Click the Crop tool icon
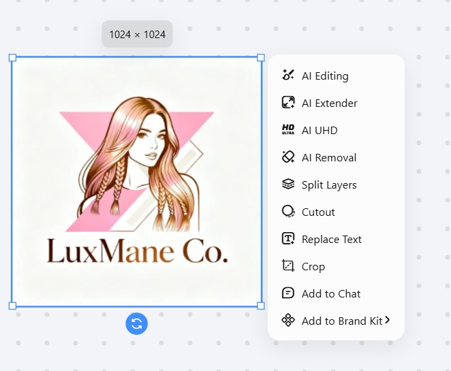 point(287,266)
